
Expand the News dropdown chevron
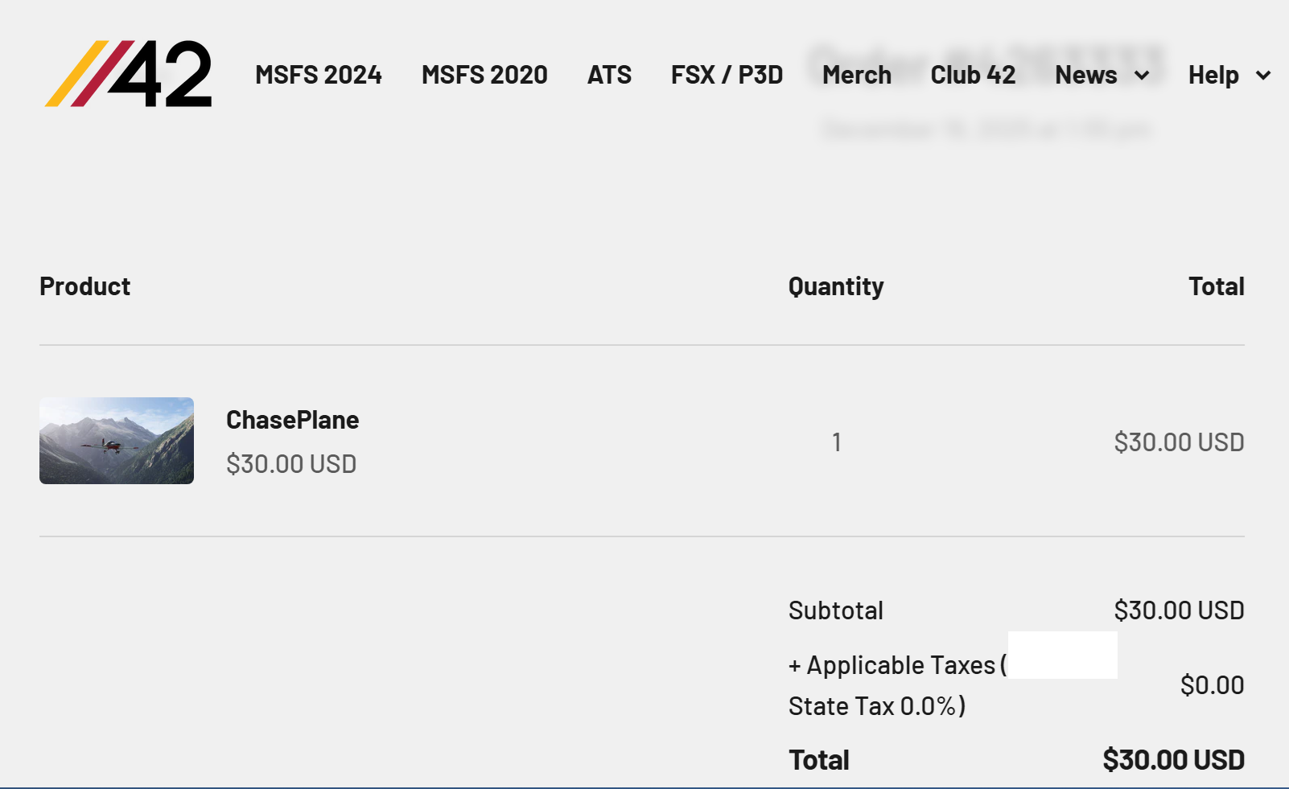[x=1142, y=76]
